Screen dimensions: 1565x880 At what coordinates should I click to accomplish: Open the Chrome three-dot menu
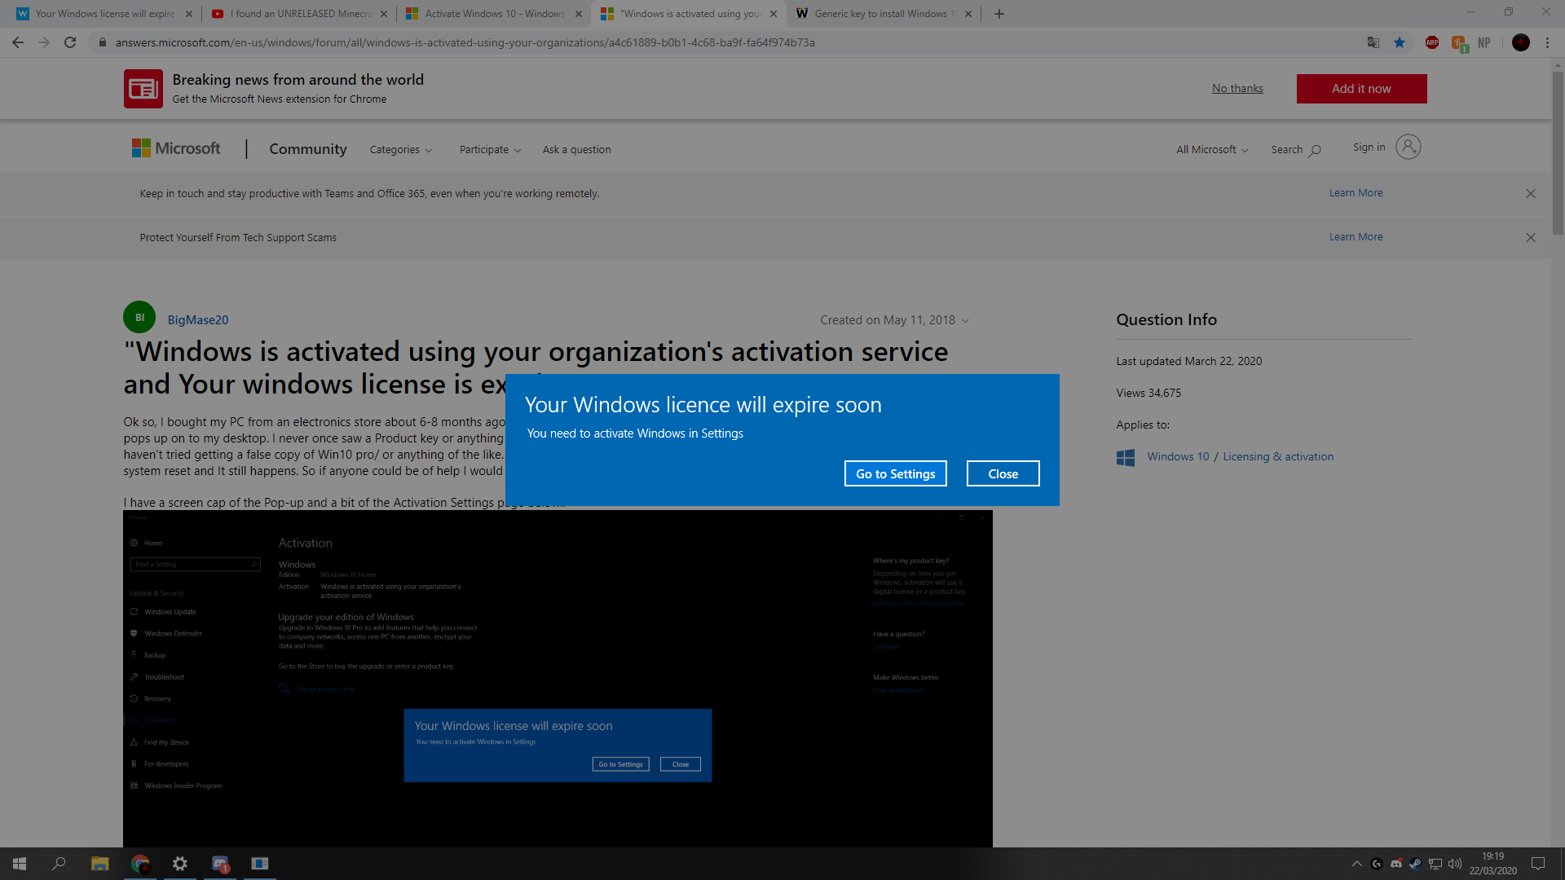1547,42
